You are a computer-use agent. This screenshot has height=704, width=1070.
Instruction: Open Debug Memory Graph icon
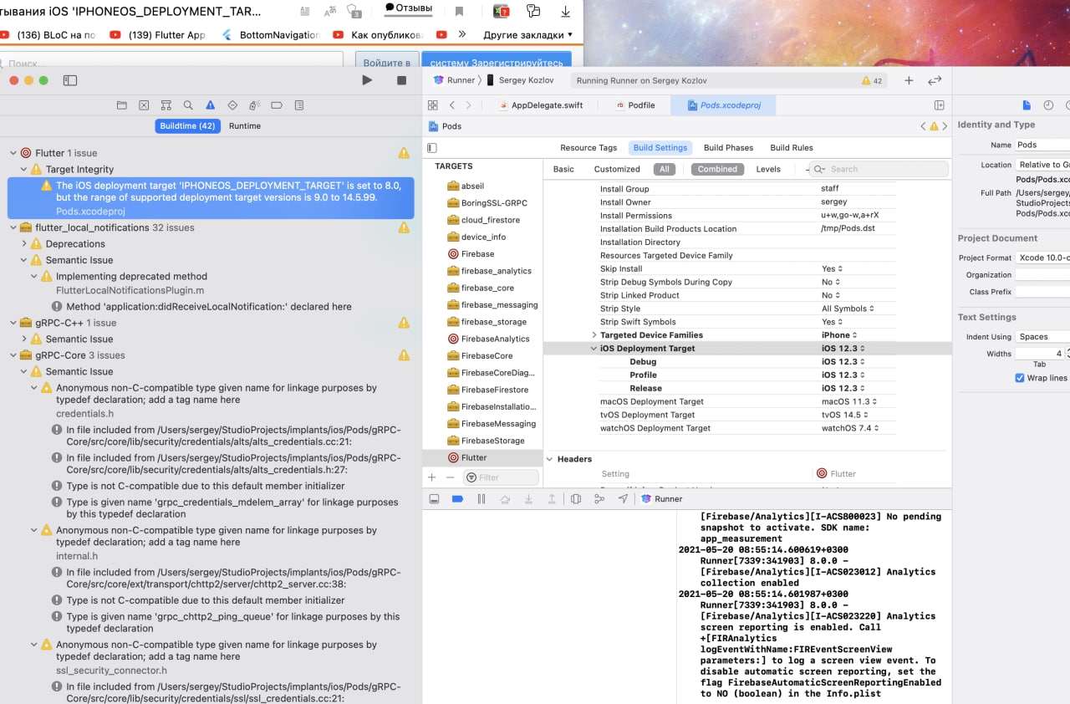pyautogui.click(x=599, y=499)
